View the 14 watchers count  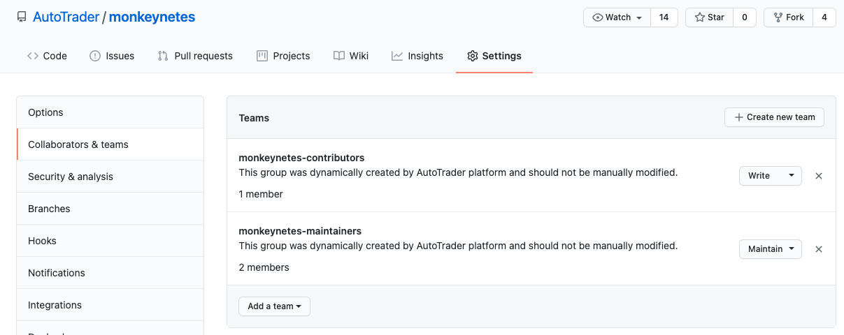(664, 17)
